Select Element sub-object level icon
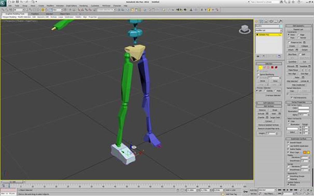 pos(276,67)
